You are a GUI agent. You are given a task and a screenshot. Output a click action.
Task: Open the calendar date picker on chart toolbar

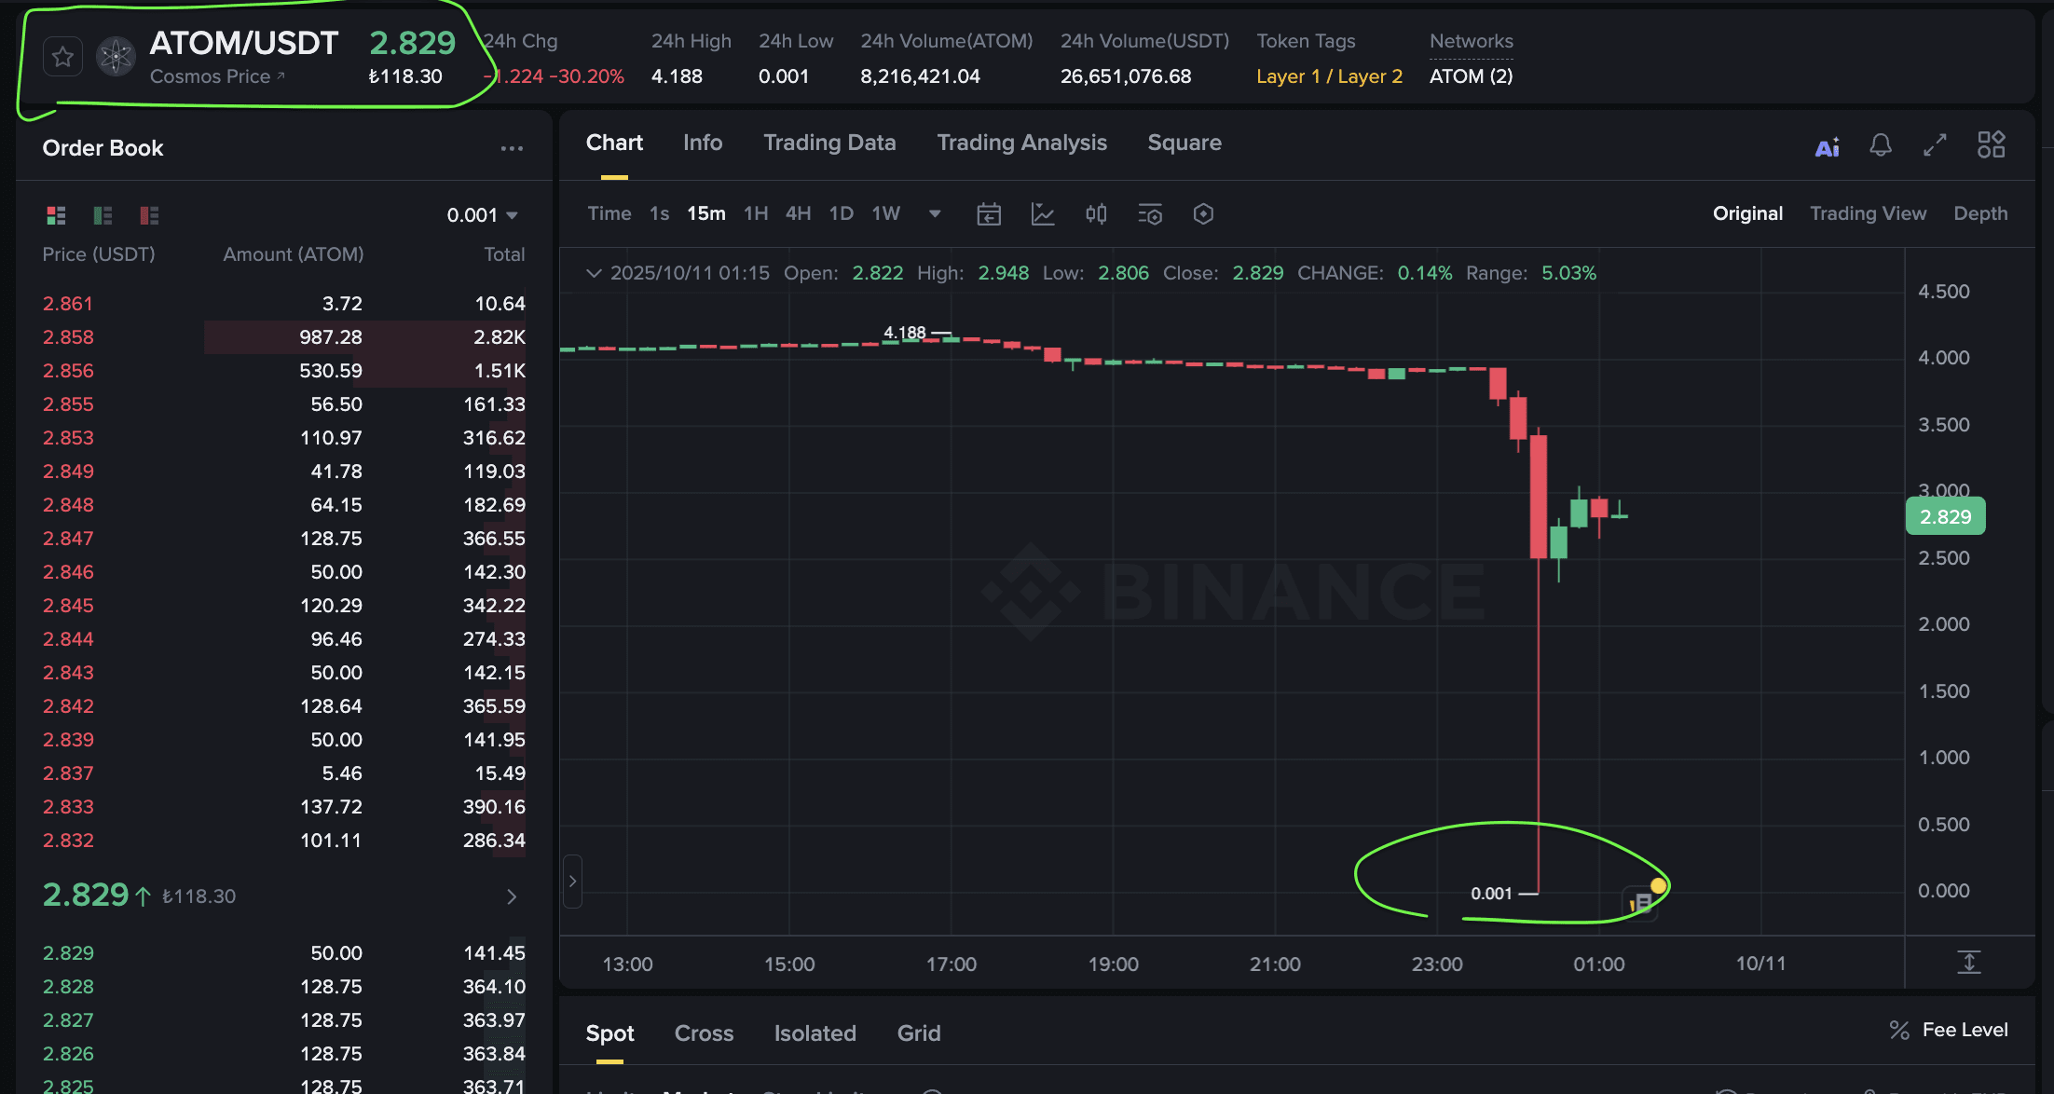click(x=989, y=214)
